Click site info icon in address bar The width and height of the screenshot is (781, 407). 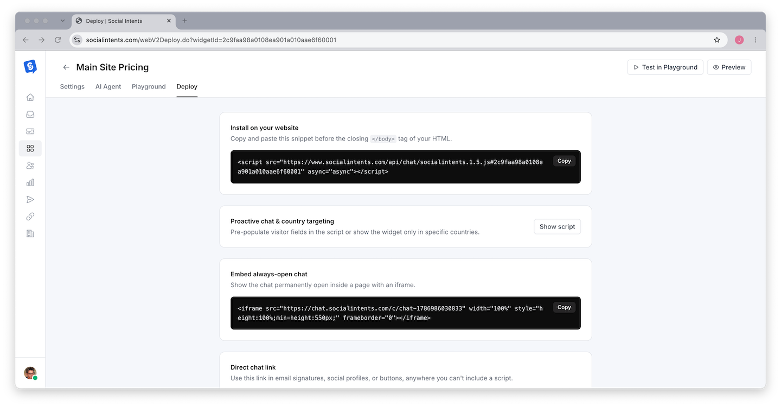[x=77, y=40]
